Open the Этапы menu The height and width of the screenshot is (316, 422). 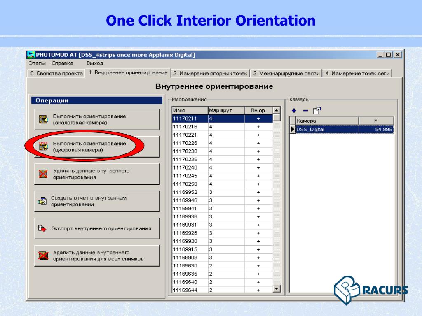tap(37, 63)
